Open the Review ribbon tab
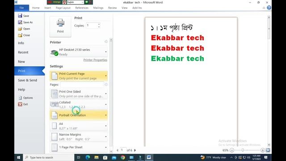This screenshot has height=161, width=286. (112, 8)
